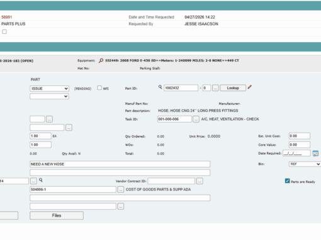
Task: Click the Est. Unit Cost field
Action: [x=300, y=136]
